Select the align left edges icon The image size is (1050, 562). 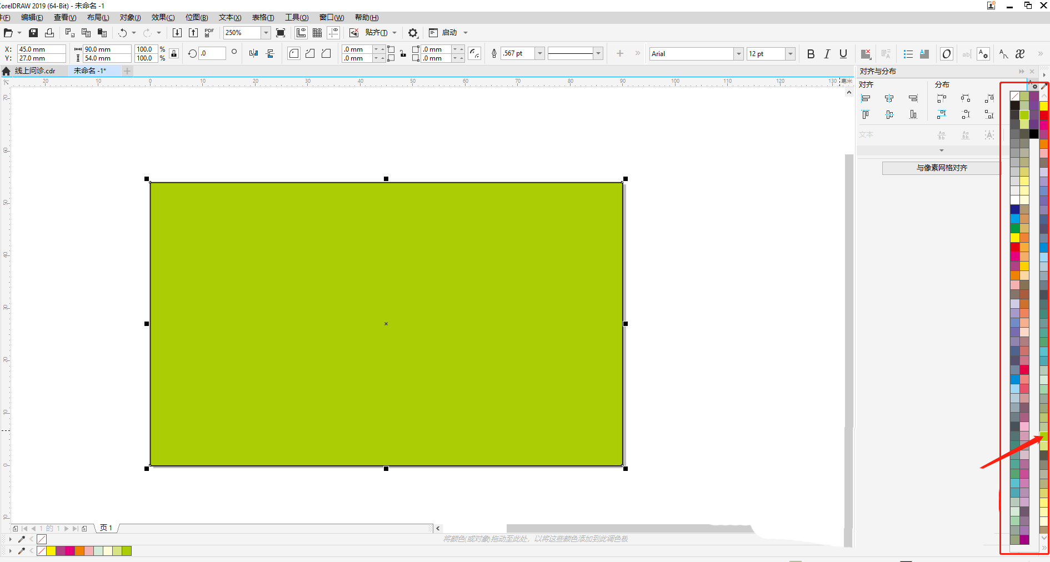pos(866,98)
